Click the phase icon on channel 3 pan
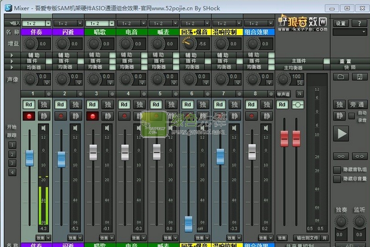The height and width of the screenshot is (247, 370). tap(110, 82)
